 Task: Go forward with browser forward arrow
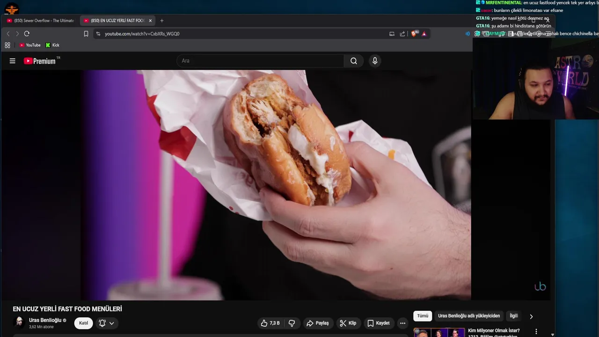point(17,34)
